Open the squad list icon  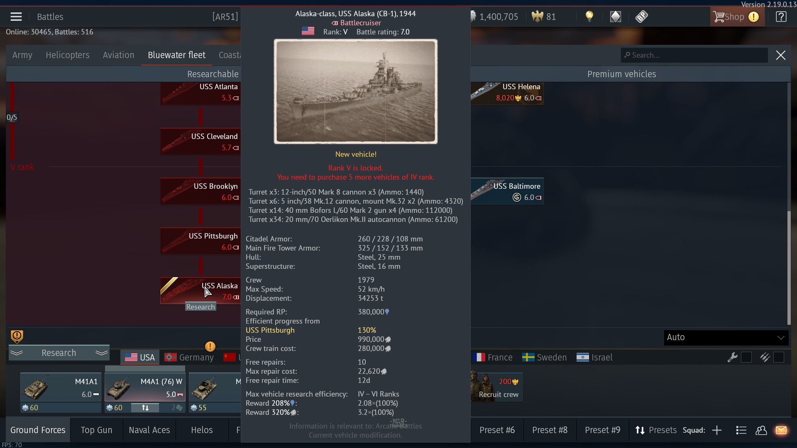click(741, 430)
